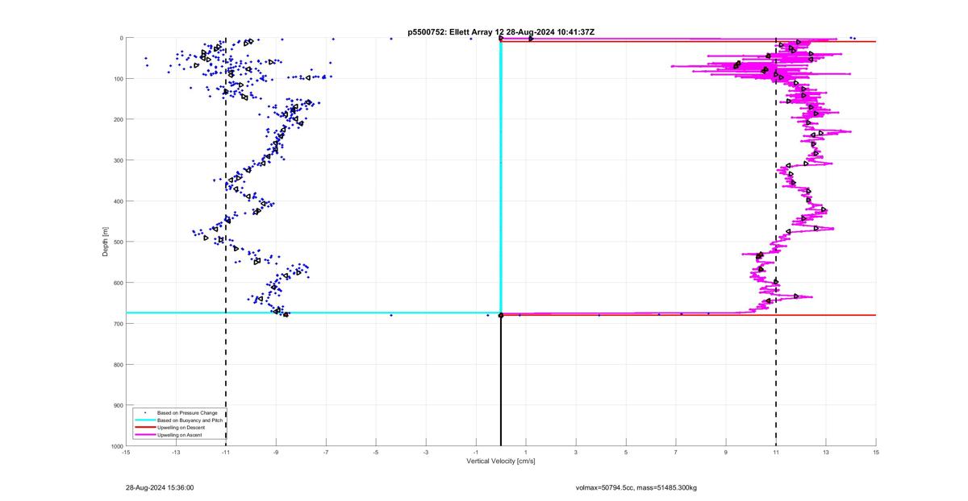The height and width of the screenshot is (501, 968).
Task: Click the velocity axis tick label positive '11'
Action: 776,453
